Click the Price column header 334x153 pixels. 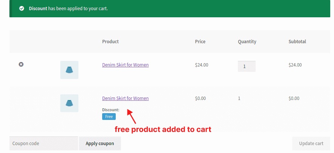[x=200, y=41]
